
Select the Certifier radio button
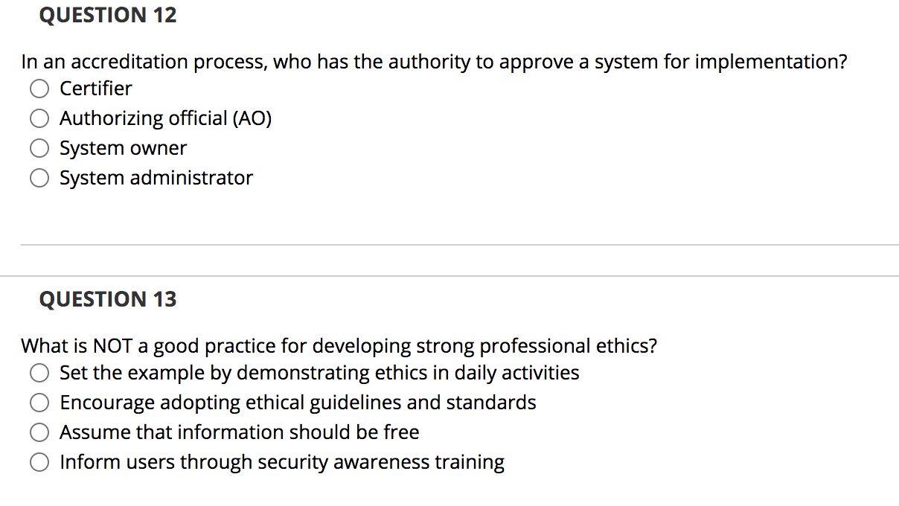click(x=39, y=89)
